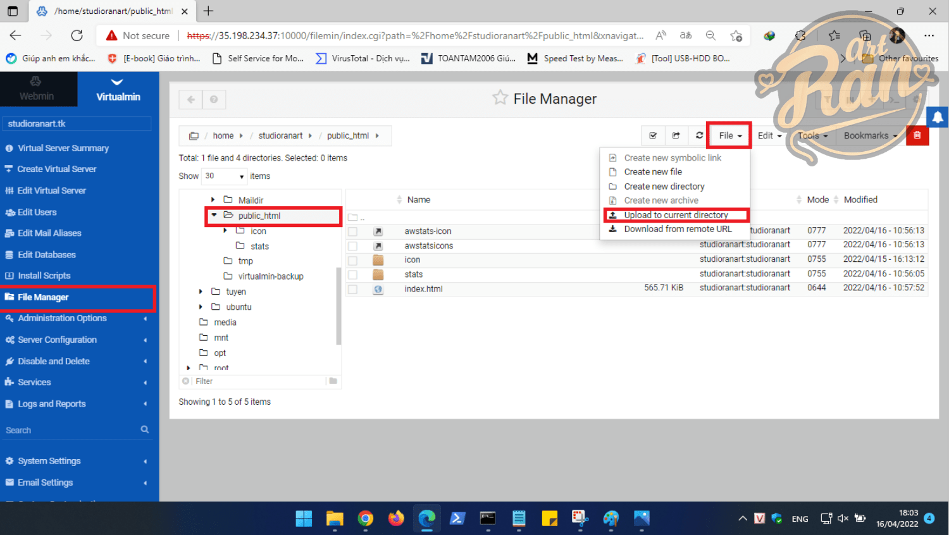Click the select-all checkmark toolbar button

click(x=653, y=135)
